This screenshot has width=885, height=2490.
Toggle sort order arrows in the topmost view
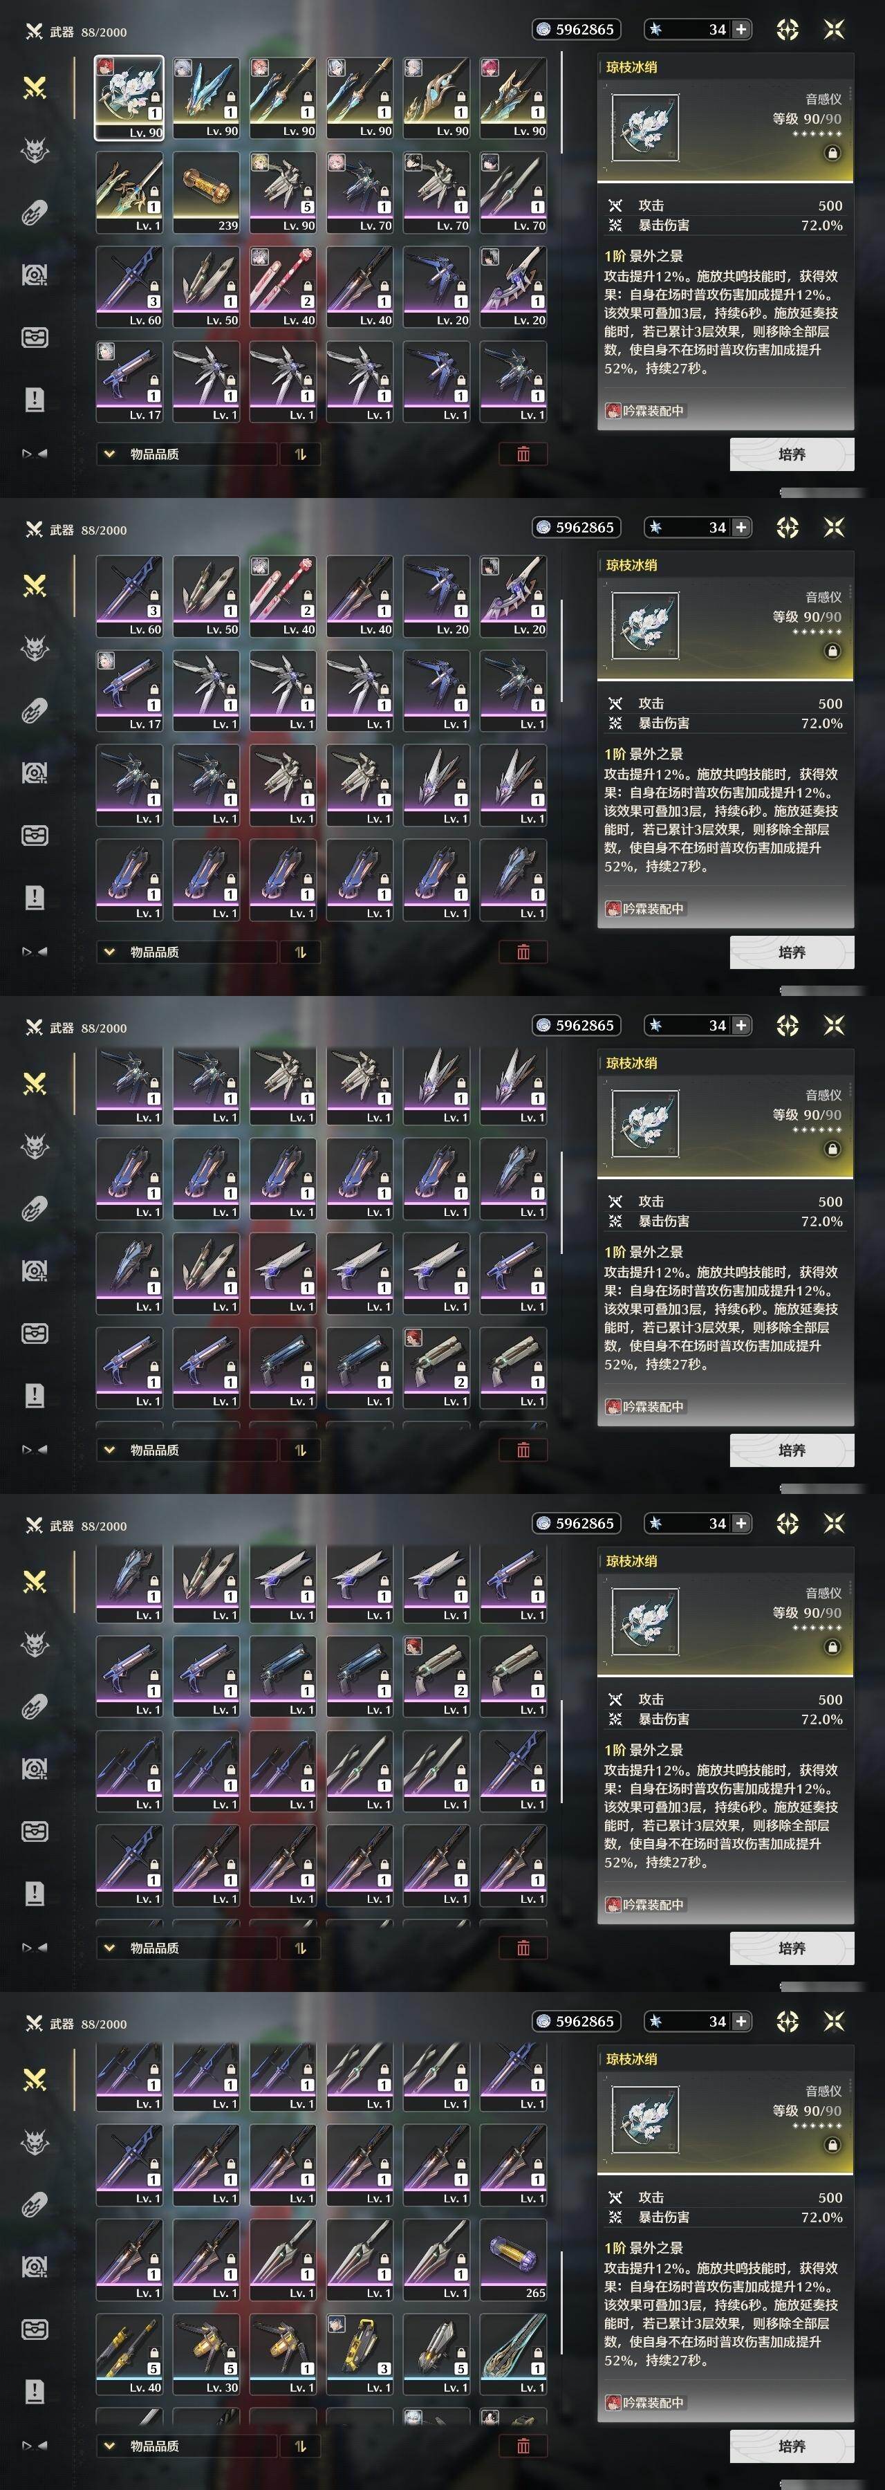299,453
